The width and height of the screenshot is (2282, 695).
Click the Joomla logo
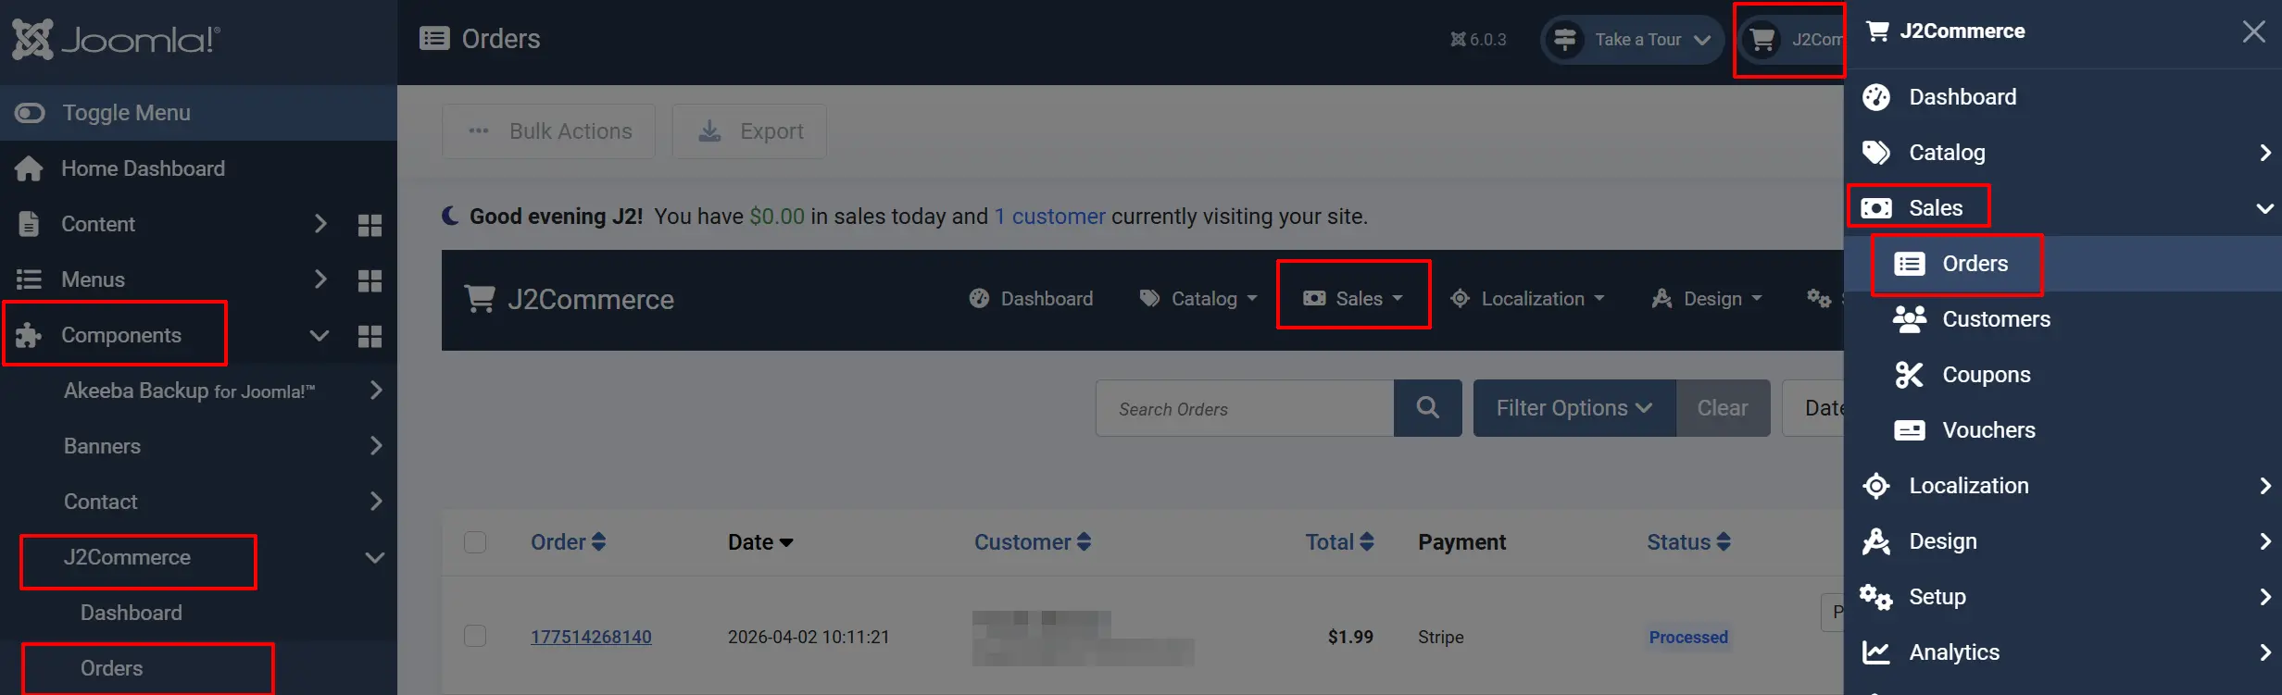click(116, 40)
